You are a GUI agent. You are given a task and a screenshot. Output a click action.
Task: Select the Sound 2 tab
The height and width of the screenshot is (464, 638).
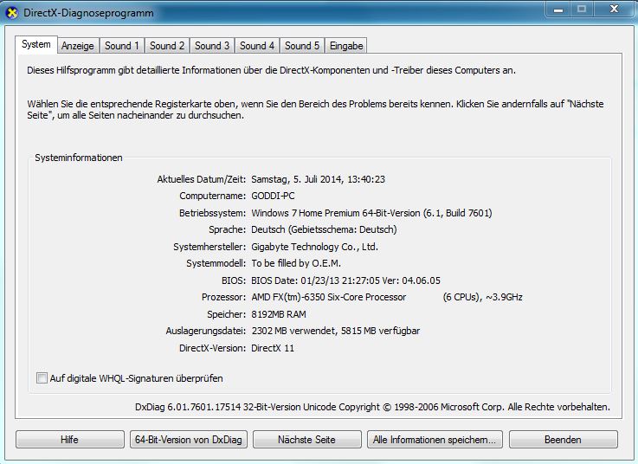pos(167,46)
